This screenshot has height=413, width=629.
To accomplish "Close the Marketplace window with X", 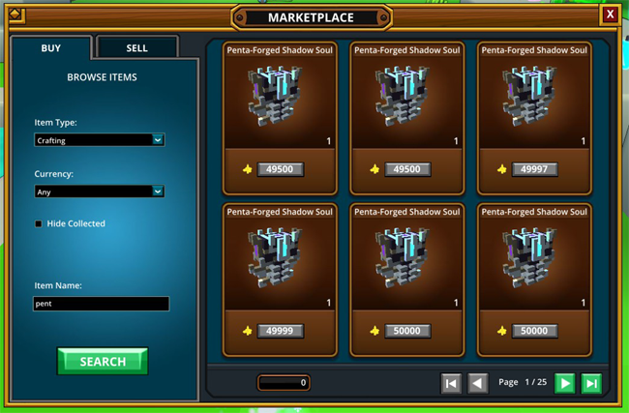I will [x=610, y=15].
